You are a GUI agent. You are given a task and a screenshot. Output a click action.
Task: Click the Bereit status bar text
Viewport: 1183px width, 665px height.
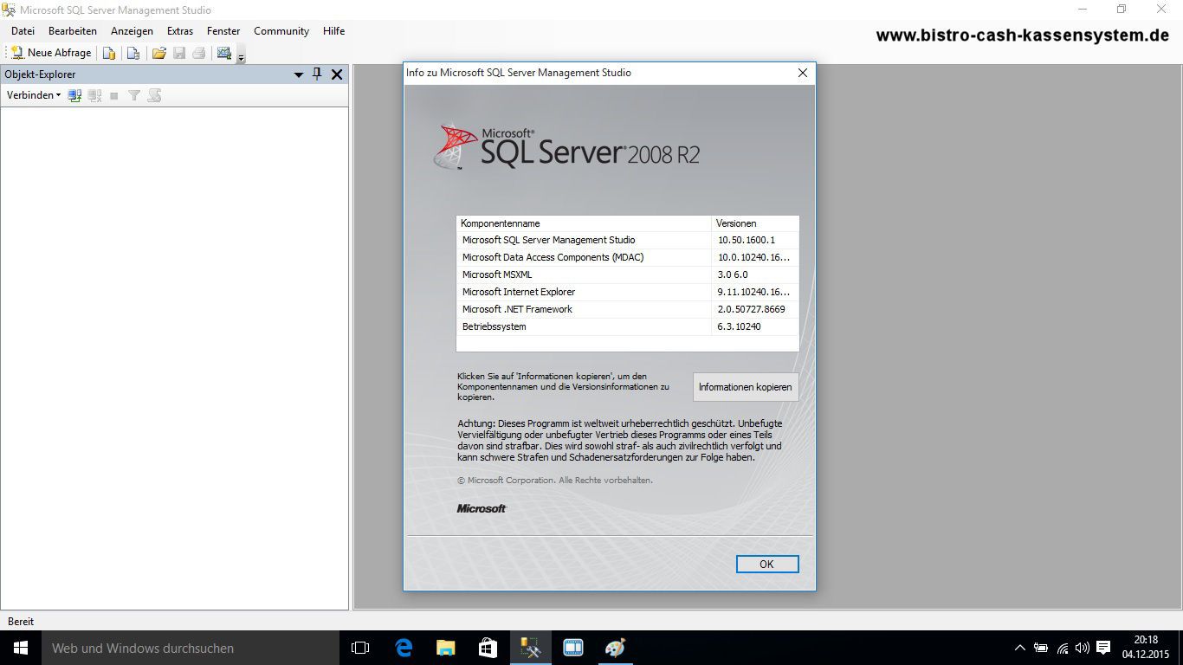click(21, 622)
